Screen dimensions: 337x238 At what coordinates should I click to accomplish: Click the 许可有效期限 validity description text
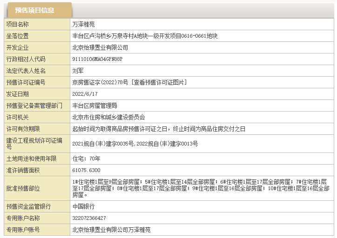tap(158, 129)
